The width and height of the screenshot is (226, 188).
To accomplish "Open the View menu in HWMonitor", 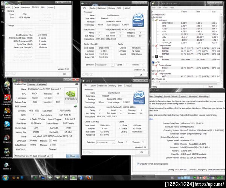I will click(x=165, y=8).
